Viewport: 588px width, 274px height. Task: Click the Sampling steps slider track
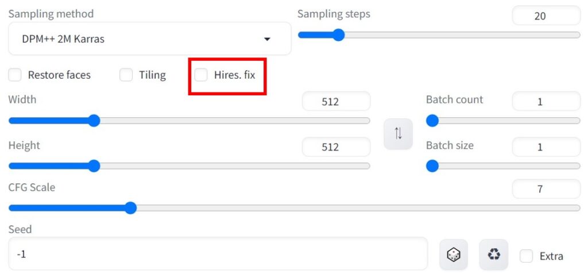[x=439, y=35]
